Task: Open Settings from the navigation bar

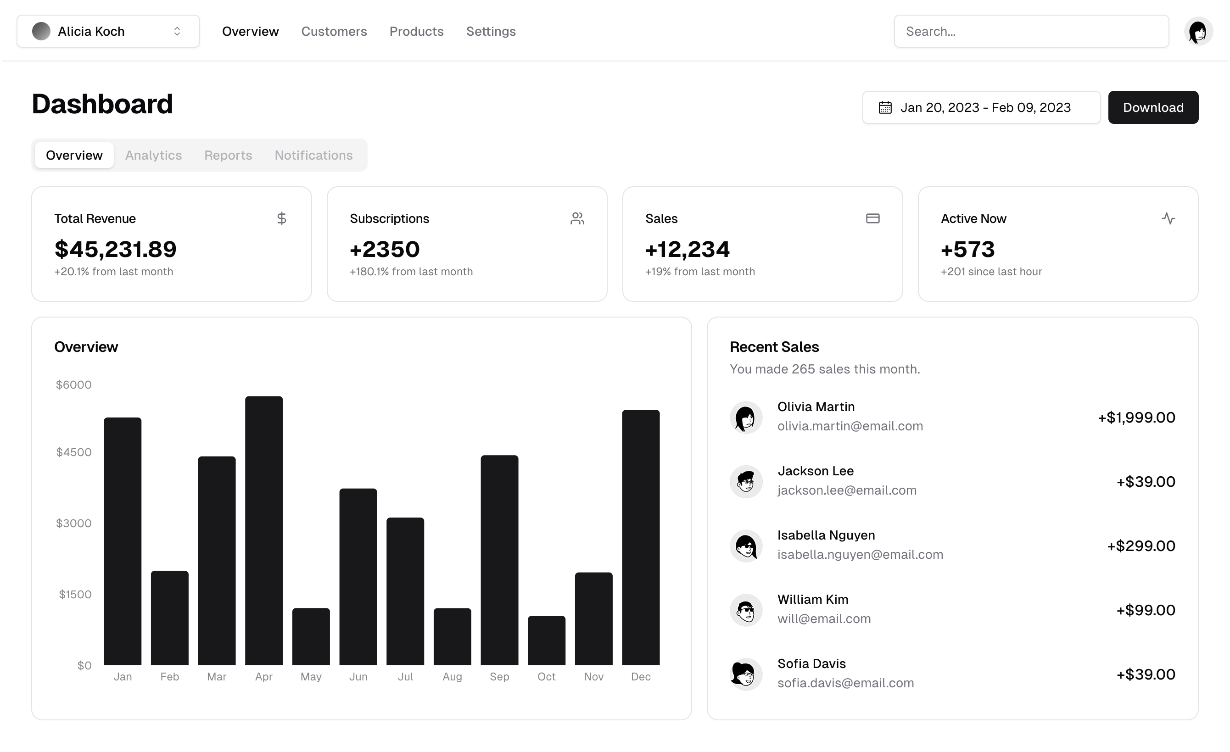Action: 491,31
